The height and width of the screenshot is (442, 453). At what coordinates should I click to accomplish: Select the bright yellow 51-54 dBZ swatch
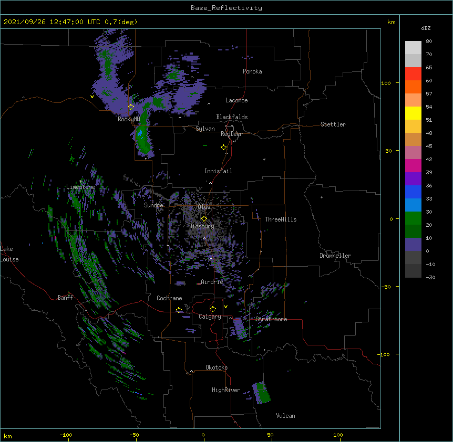413,113
